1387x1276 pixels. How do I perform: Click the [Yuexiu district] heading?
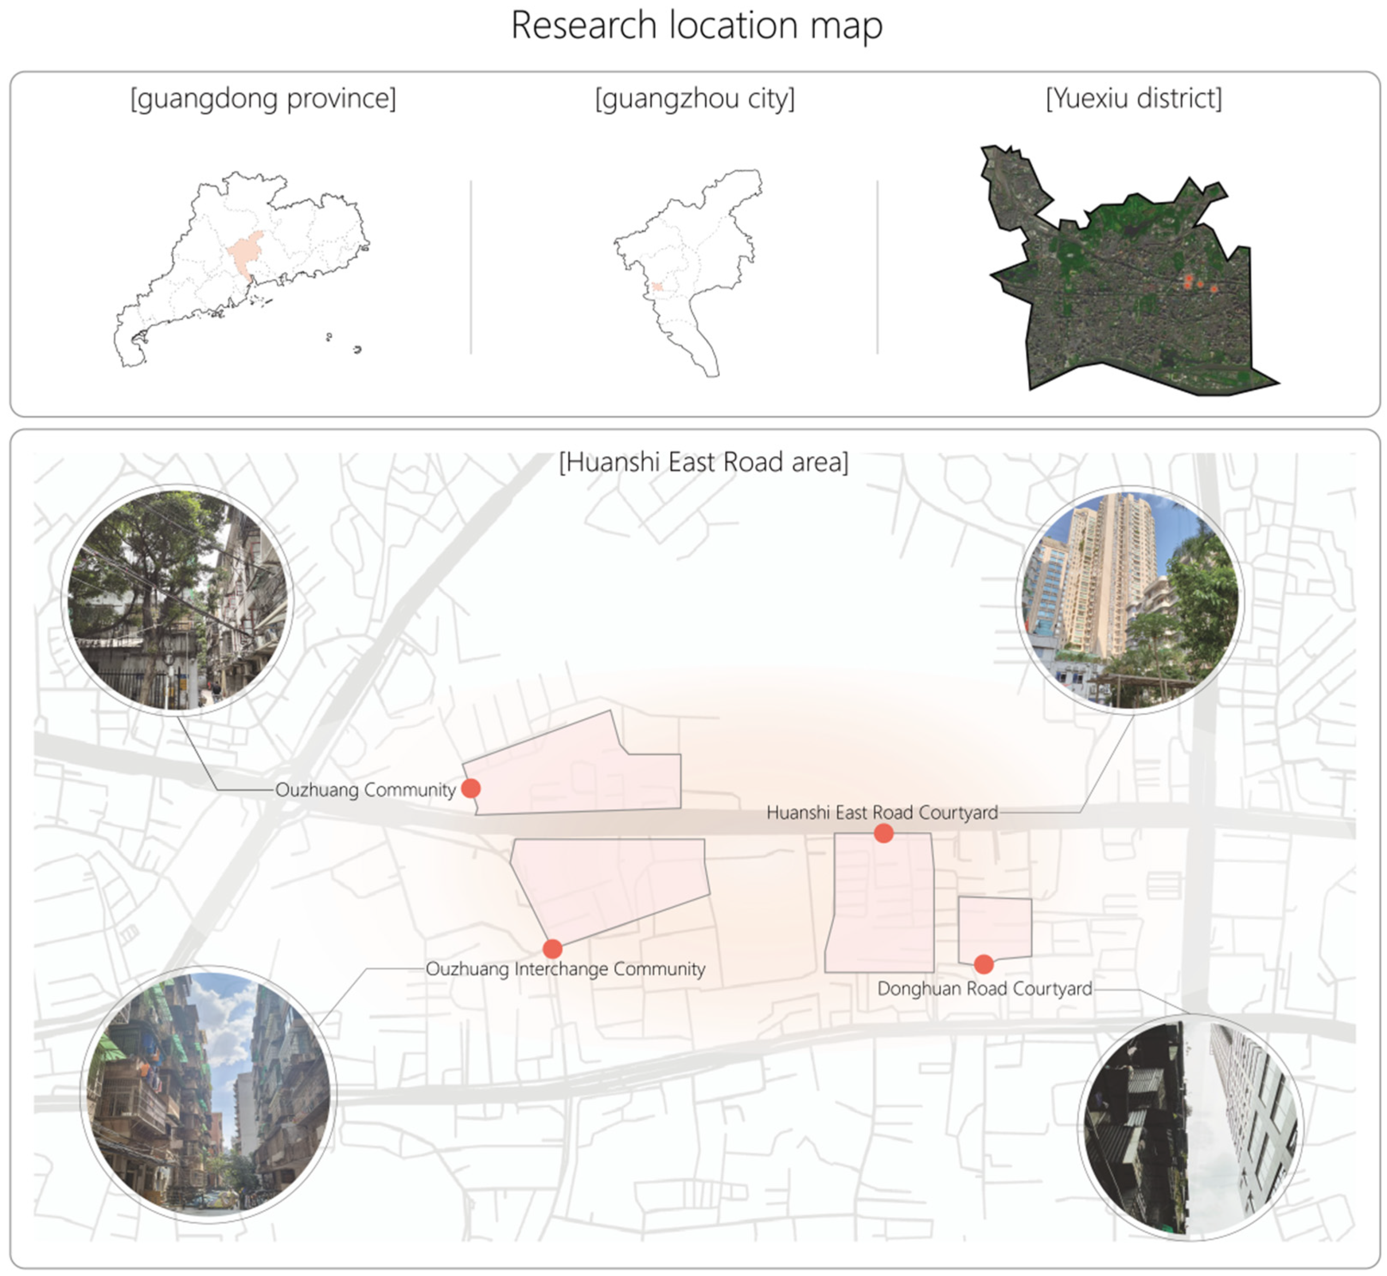(1133, 98)
